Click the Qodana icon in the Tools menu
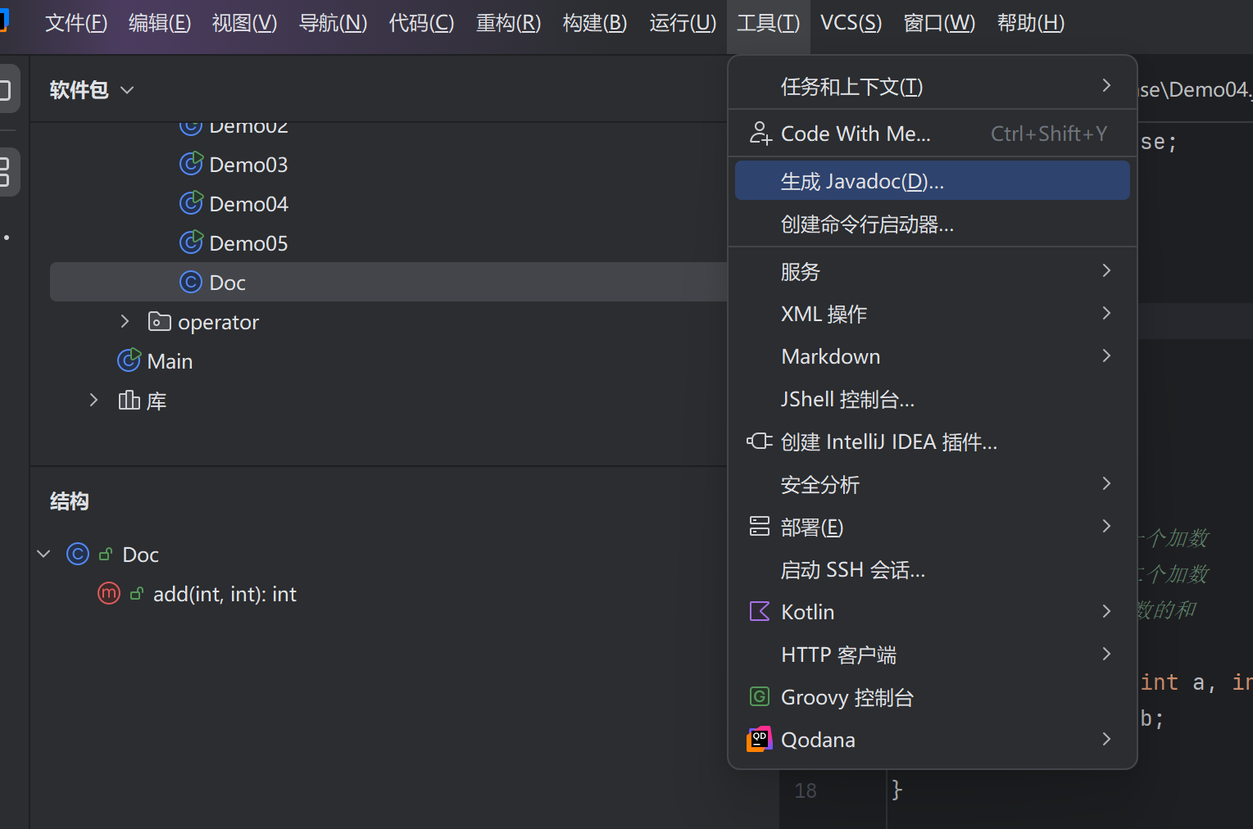This screenshot has width=1253, height=829. tap(759, 739)
